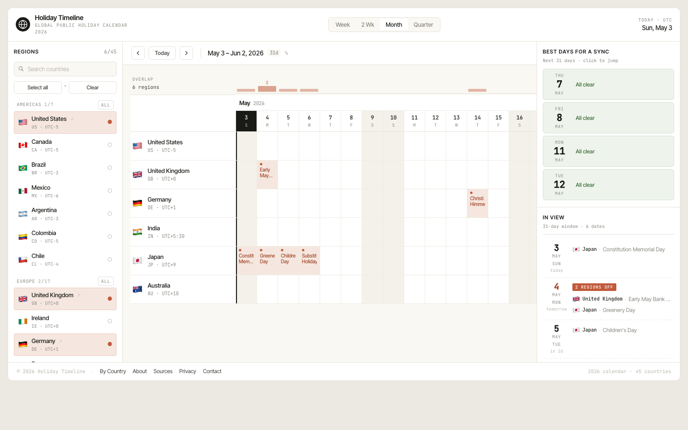688x430 pixels.
Task: Click Japan flag on May 5 In View entry
Action: pyautogui.click(x=576, y=330)
